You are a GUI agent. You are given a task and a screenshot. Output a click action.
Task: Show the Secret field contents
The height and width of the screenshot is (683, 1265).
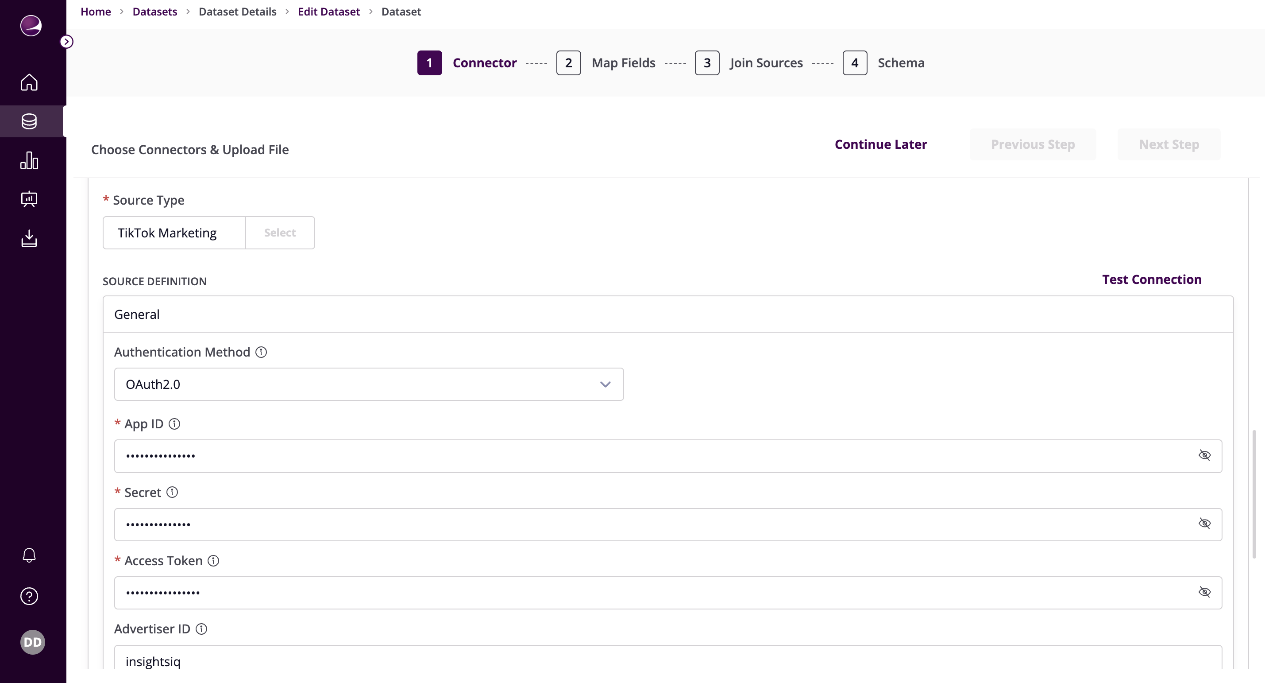(x=1205, y=523)
